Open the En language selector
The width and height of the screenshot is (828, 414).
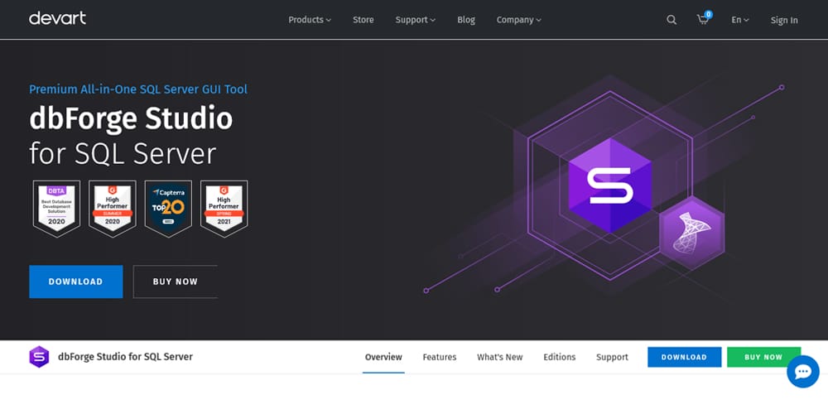(x=739, y=20)
